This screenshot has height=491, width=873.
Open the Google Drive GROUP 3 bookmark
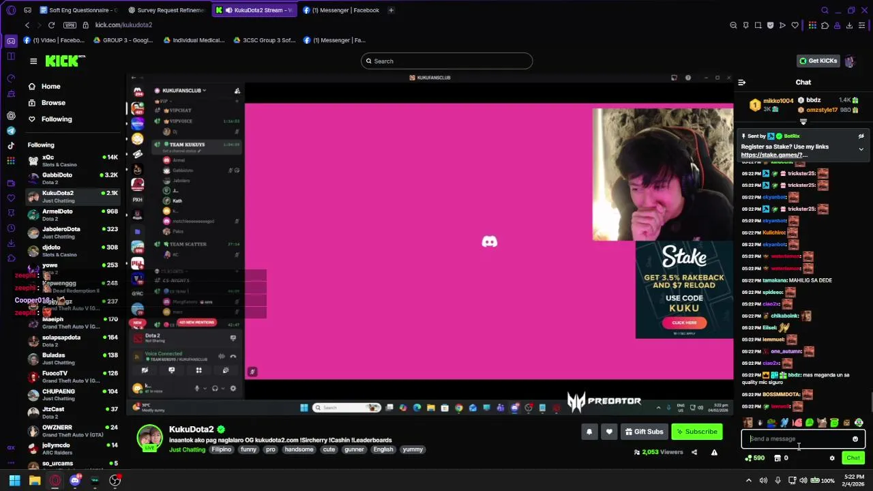pyautogui.click(x=123, y=40)
